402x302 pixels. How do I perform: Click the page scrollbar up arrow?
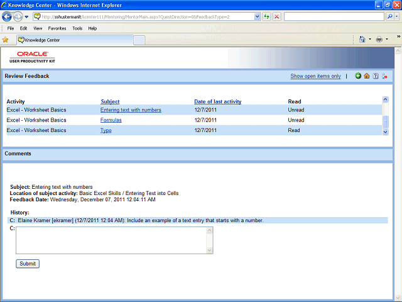pyautogui.click(x=398, y=51)
